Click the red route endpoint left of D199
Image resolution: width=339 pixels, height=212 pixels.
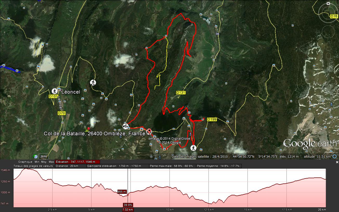click(203, 119)
